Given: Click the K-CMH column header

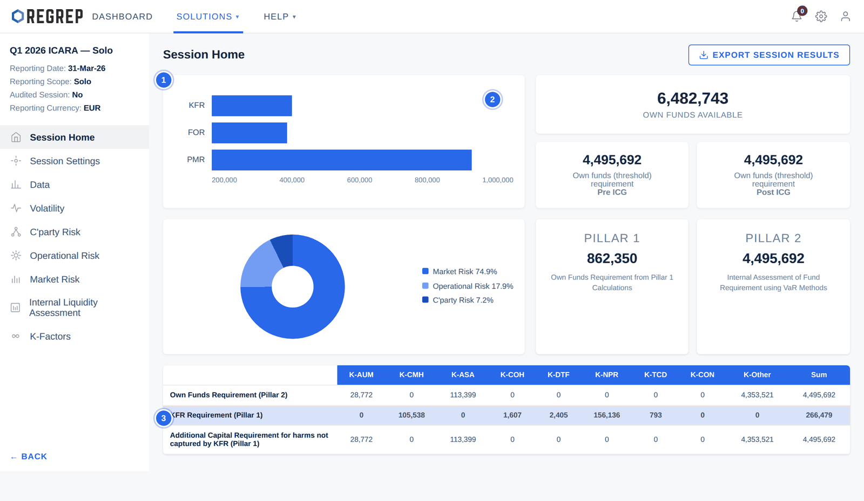Looking at the screenshot, I should (x=411, y=375).
